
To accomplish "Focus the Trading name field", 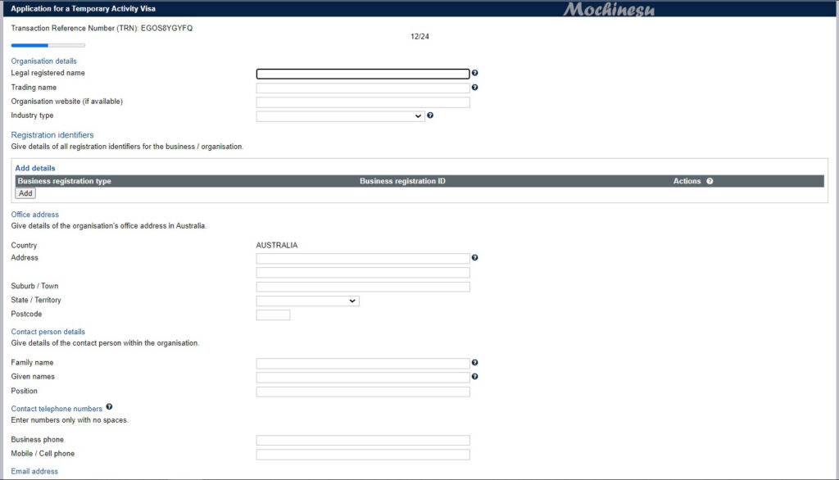I will (x=363, y=88).
